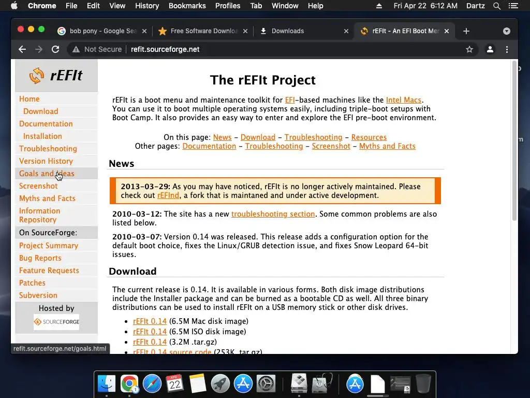The width and height of the screenshot is (530, 398).
Task: Open the Bookmarks menu
Action: pyautogui.click(x=187, y=6)
